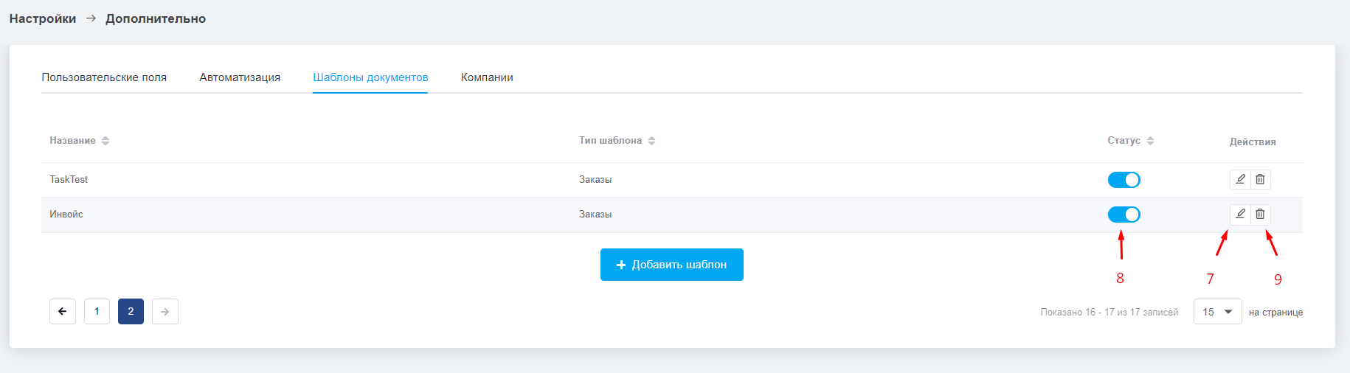Sort by Название column arrows
Image resolution: width=1350 pixels, height=373 pixels.
(x=105, y=141)
